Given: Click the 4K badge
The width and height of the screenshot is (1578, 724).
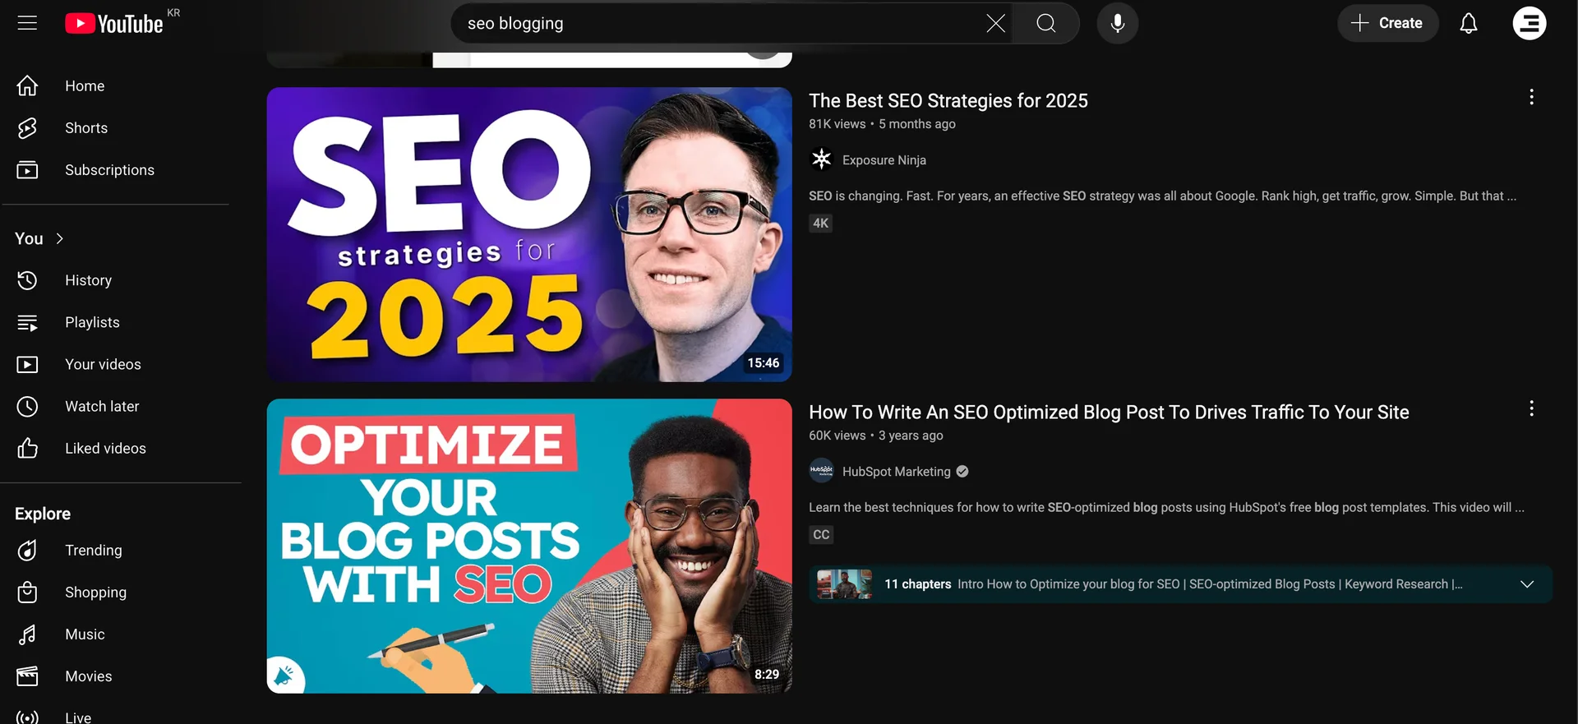Looking at the screenshot, I should click(x=820, y=223).
